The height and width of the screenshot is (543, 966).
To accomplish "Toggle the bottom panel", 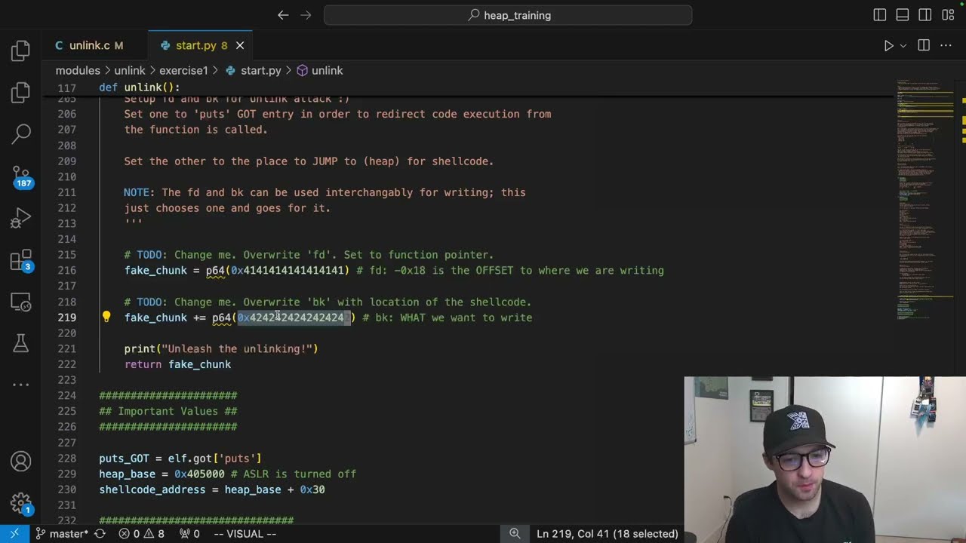I will point(903,15).
